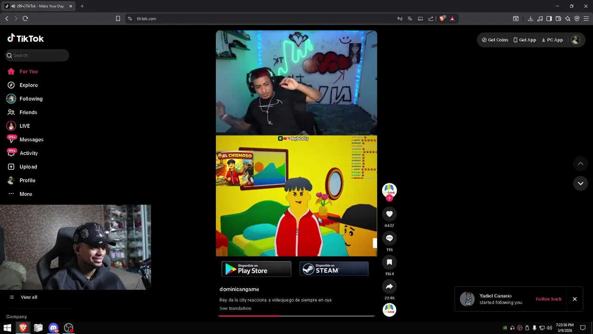Open OBS Studio from the taskbar
The image size is (593, 334).
[x=69, y=328]
